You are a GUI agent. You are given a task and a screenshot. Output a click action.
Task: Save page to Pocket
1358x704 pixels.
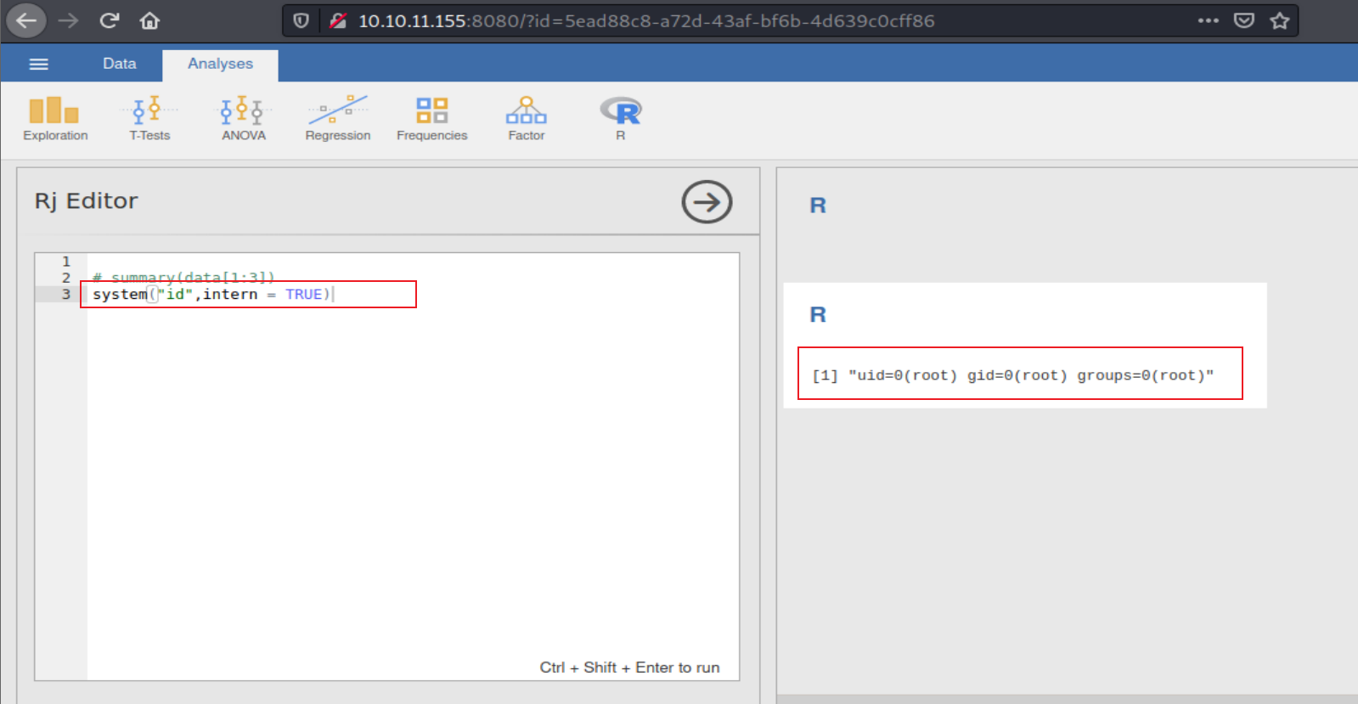[x=1244, y=20]
